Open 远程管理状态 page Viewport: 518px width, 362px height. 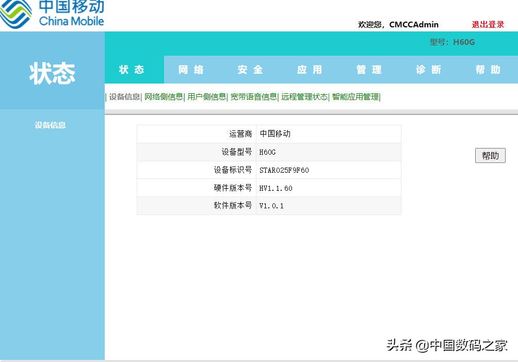point(304,97)
